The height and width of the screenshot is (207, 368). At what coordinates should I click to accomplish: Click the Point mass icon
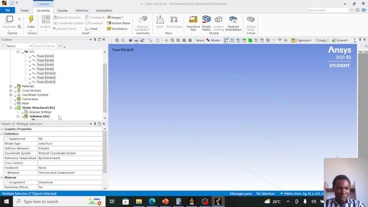click(x=160, y=20)
